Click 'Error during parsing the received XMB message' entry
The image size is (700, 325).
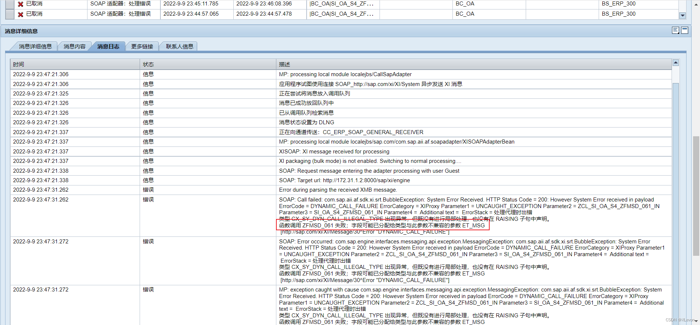pos(338,190)
